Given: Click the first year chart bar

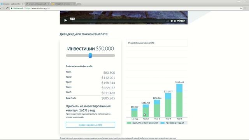Looking at the screenshot, I should [x=134, y=113].
